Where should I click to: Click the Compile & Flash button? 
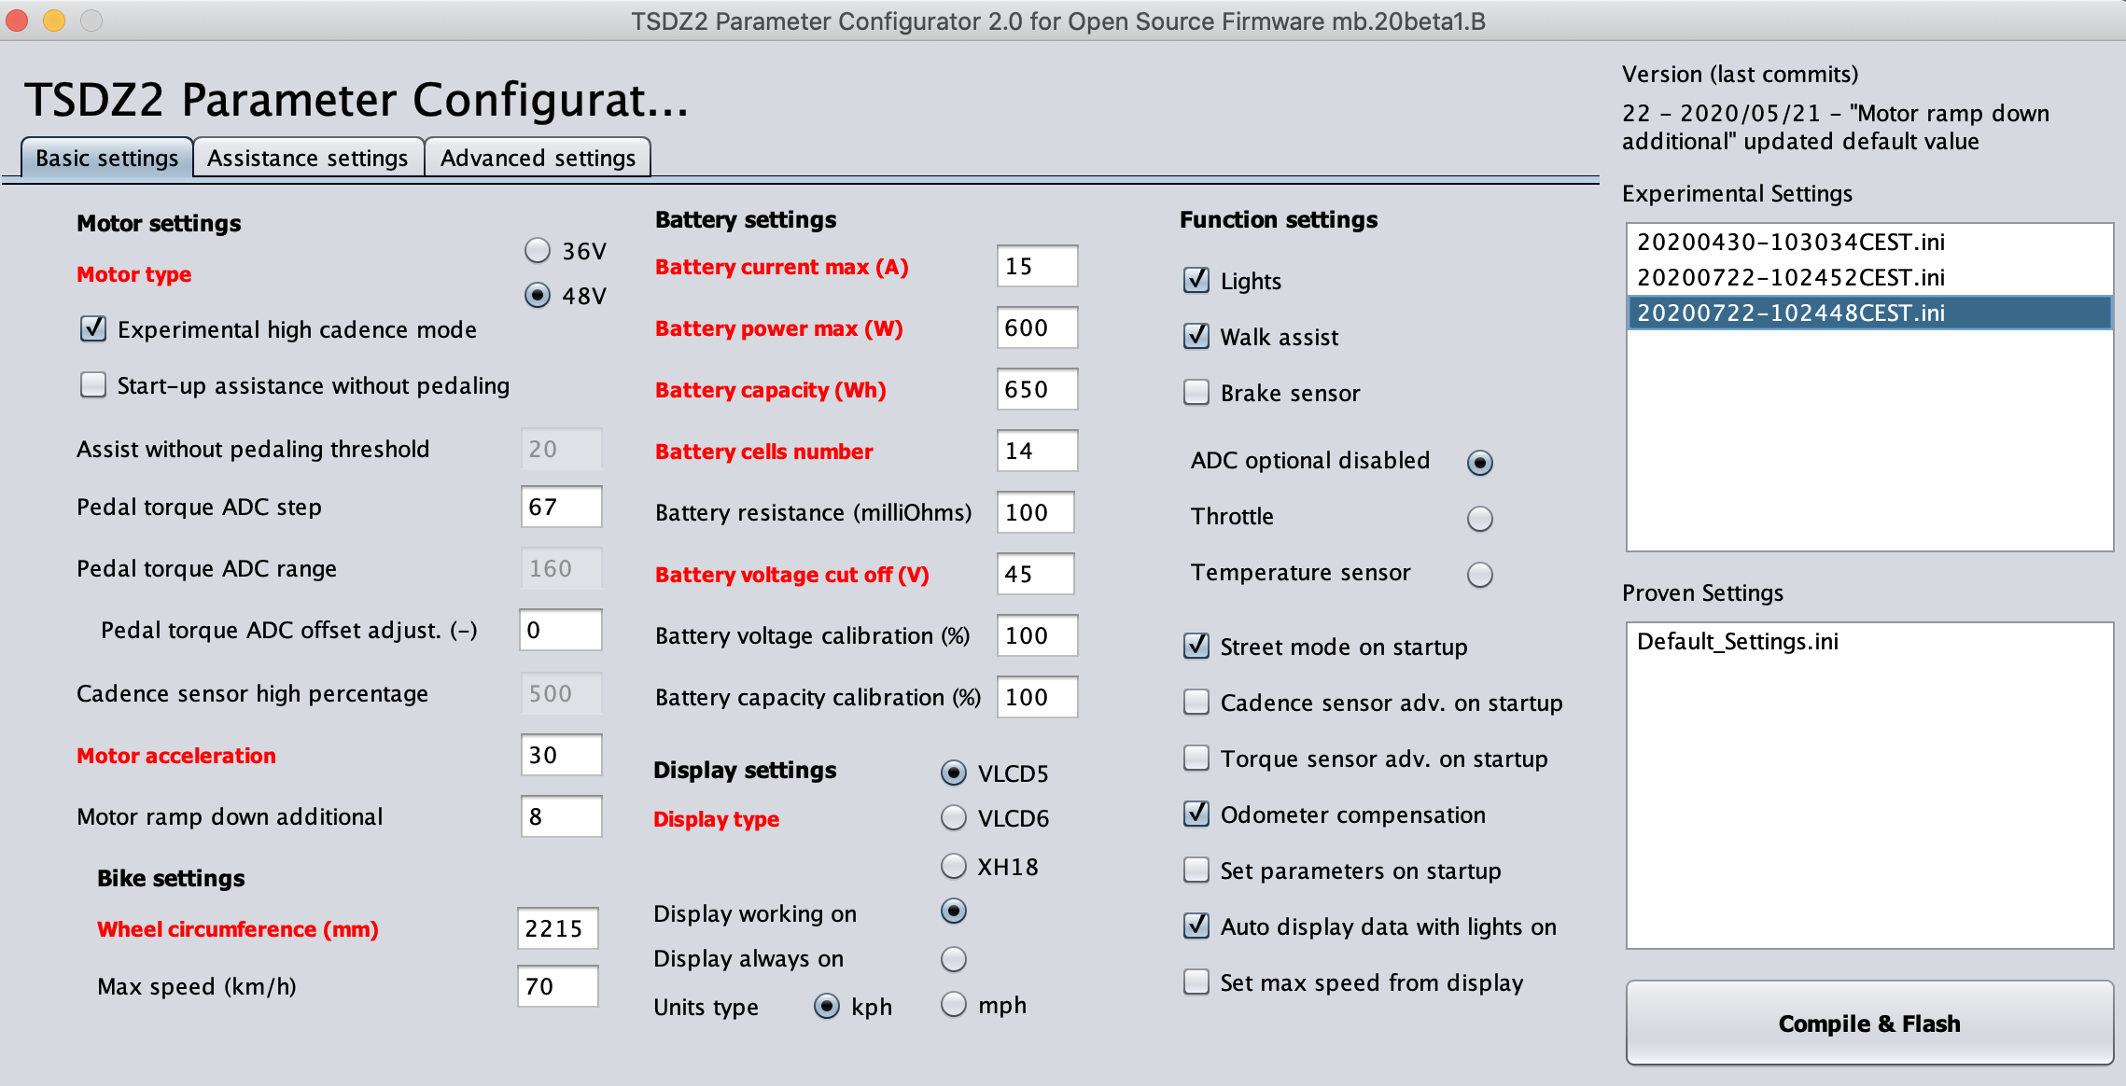[x=1869, y=1023]
